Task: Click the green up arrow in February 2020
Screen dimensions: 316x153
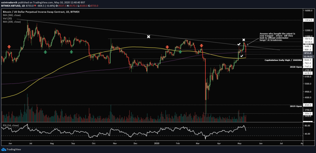Action: click(180, 51)
